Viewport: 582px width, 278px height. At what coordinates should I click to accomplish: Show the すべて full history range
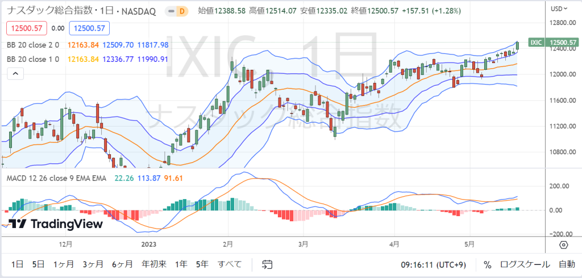(230, 264)
